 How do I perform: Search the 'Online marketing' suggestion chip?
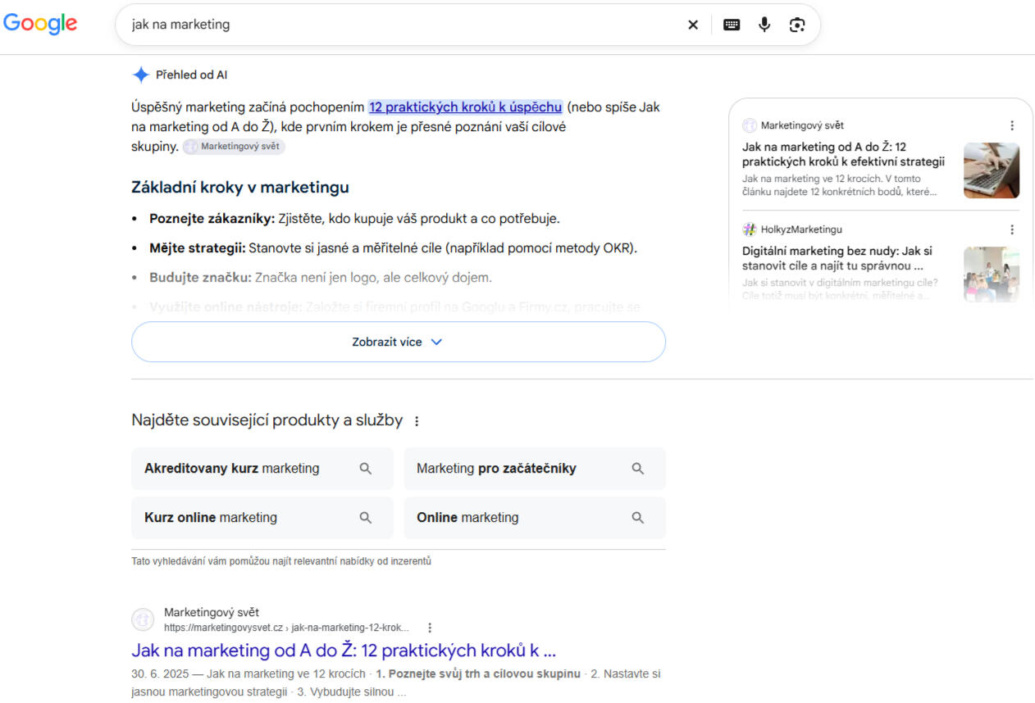(535, 518)
